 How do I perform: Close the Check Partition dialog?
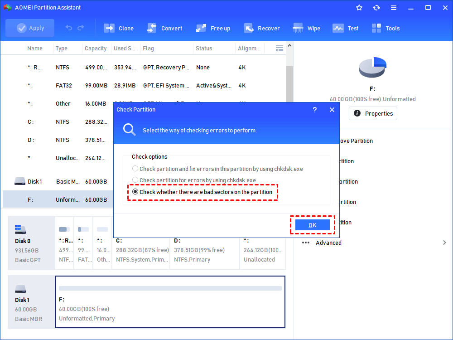[x=332, y=110]
